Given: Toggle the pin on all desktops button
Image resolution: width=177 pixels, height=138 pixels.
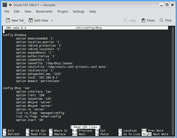Looking at the screenshot, I should [x=10, y=5].
